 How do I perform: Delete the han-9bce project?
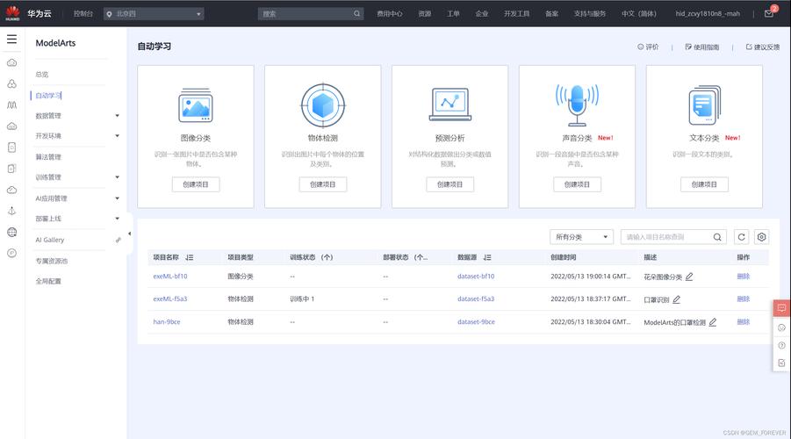click(743, 322)
